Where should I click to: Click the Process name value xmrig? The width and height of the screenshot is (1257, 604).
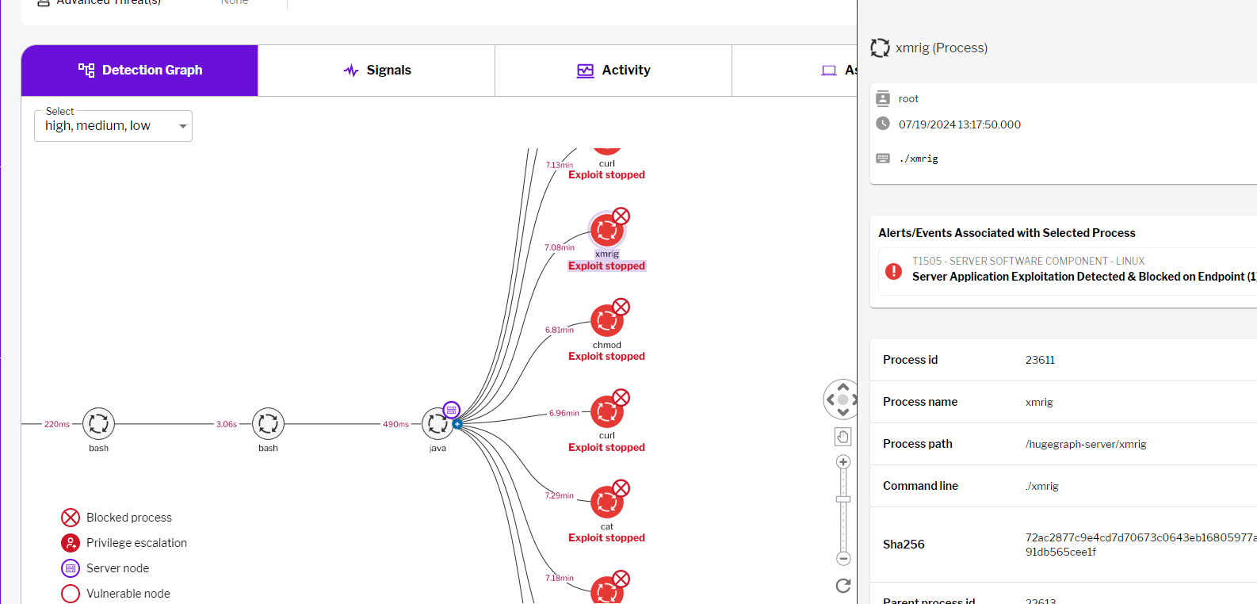[1039, 402]
